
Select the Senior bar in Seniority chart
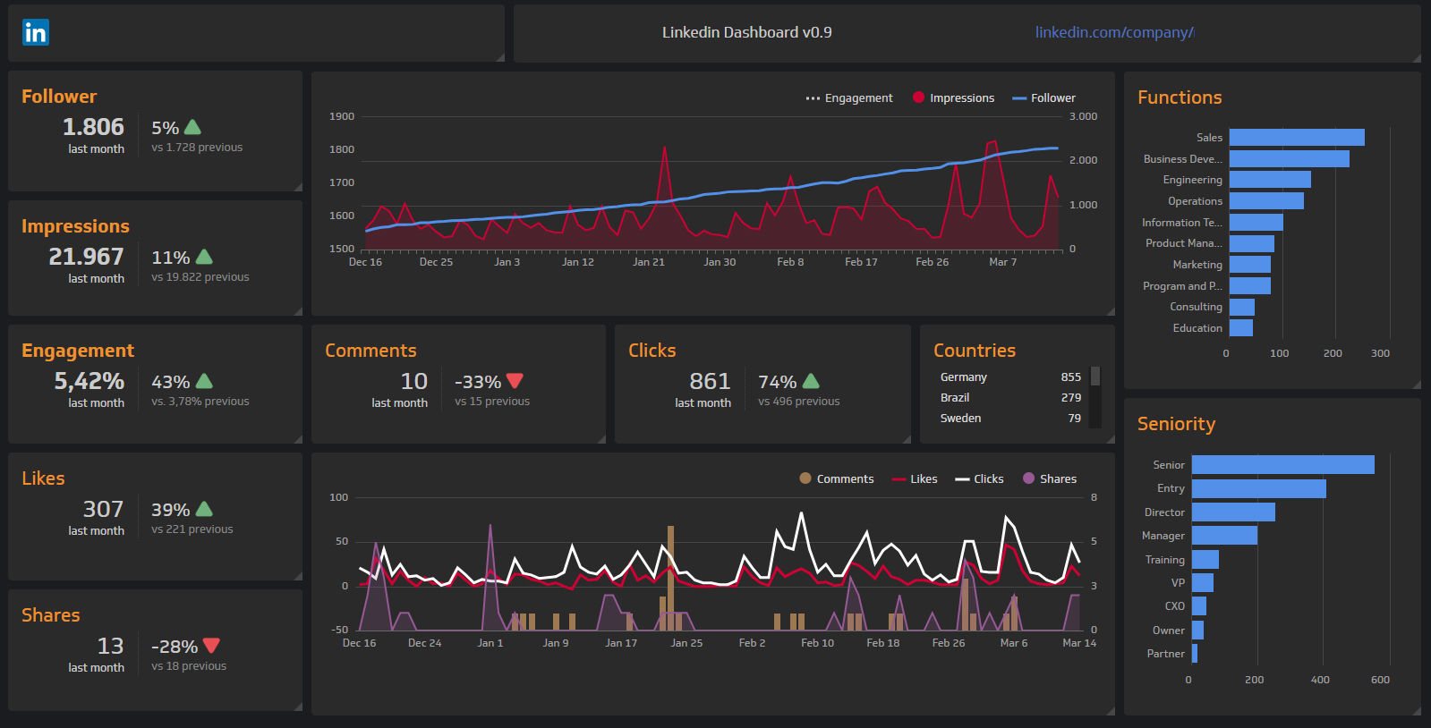[x=1282, y=465]
